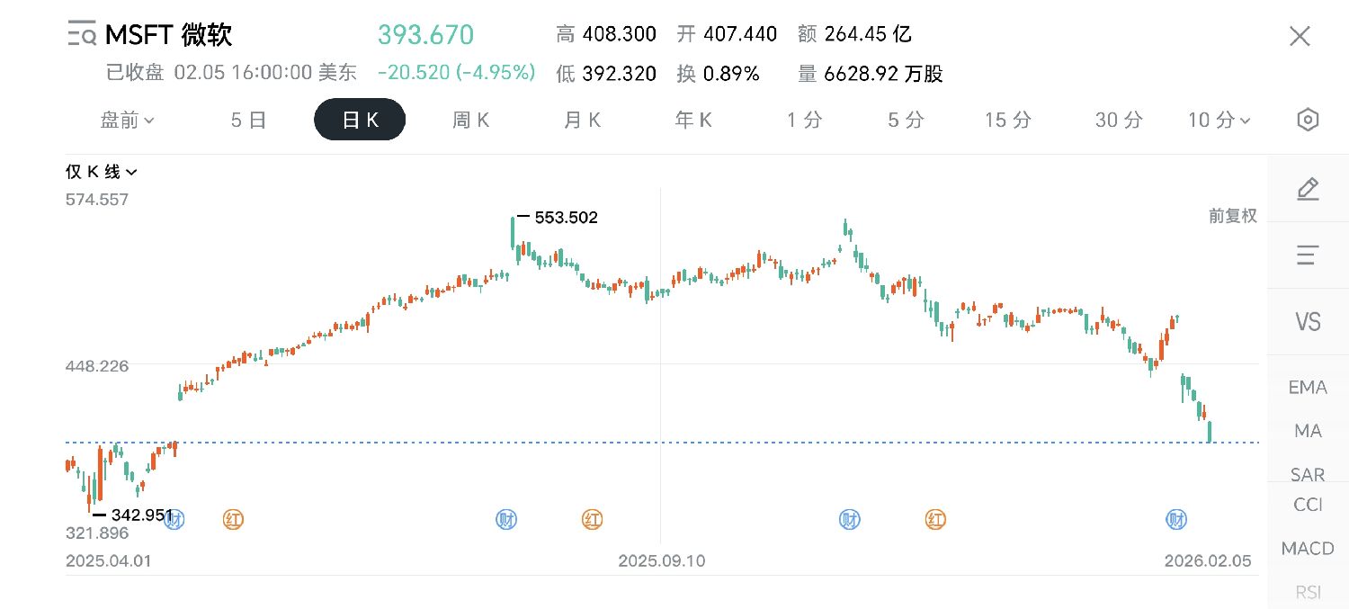The width and height of the screenshot is (1349, 609).
Task: Click the latest earnings marker near February 2026
Action: pyautogui.click(x=1176, y=519)
